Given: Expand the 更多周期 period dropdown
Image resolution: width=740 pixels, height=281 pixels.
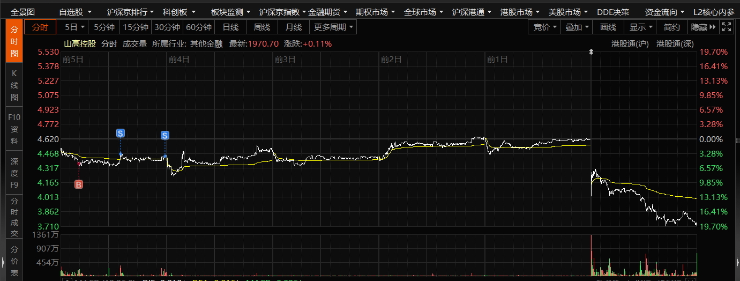Looking at the screenshot, I should tap(333, 27).
